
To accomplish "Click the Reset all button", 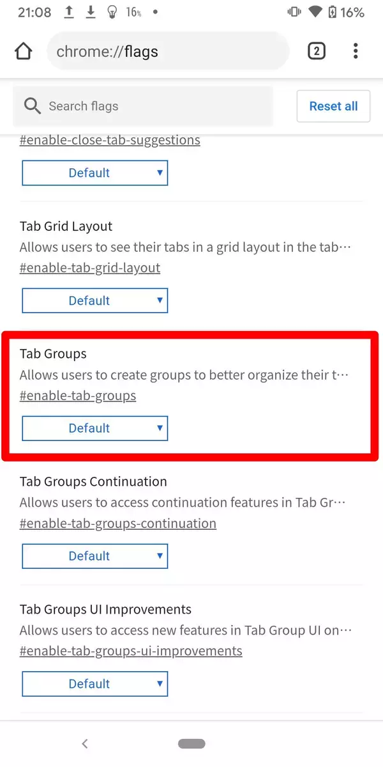I will (333, 106).
